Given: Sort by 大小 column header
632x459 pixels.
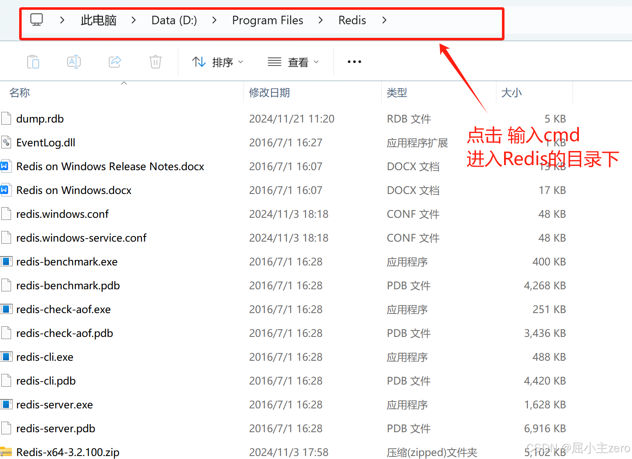Looking at the screenshot, I should click(x=511, y=92).
